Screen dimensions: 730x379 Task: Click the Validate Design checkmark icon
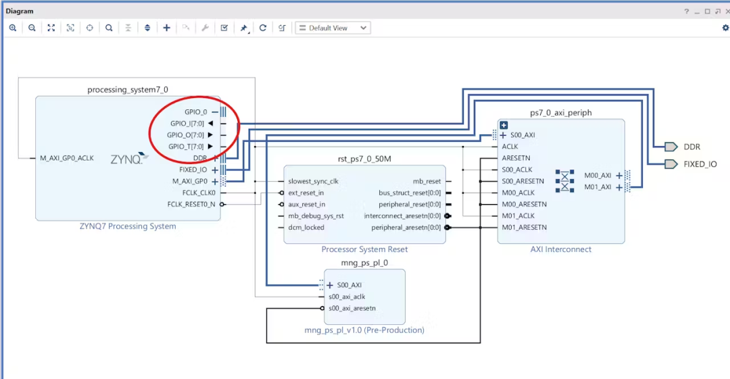[x=224, y=28]
